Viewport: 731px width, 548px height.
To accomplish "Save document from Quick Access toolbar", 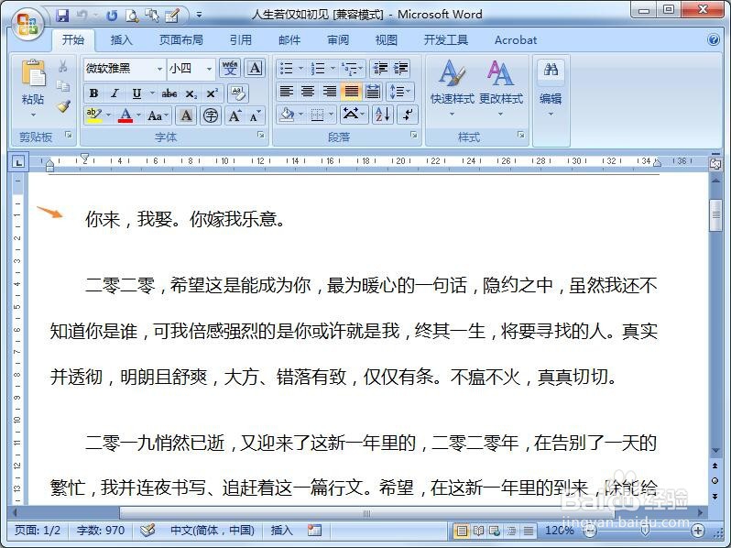I will pyautogui.click(x=62, y=16).
